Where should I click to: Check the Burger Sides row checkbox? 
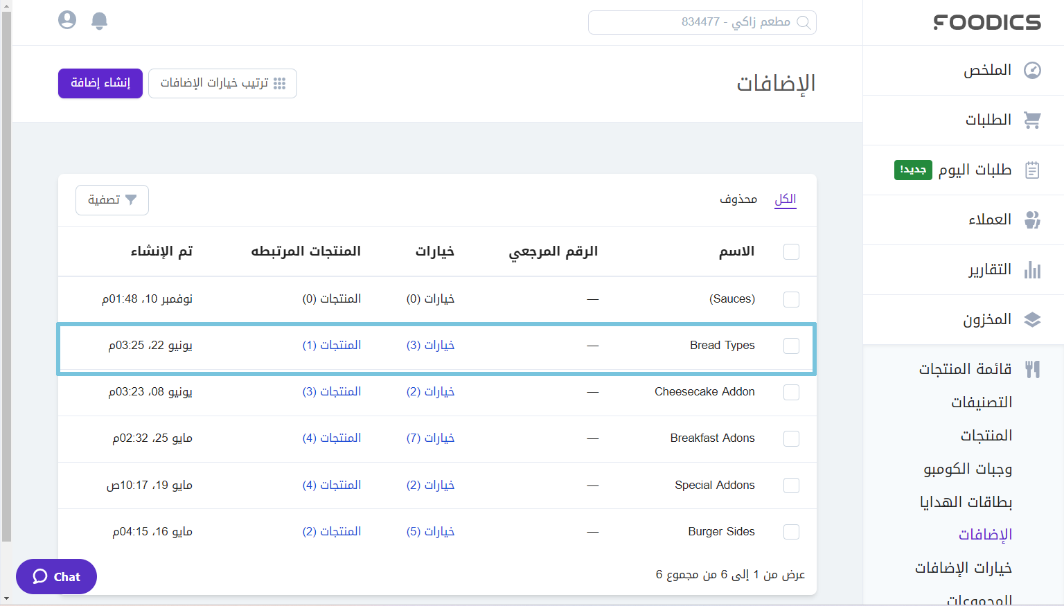pyautogui.click(x=791, y=532)
